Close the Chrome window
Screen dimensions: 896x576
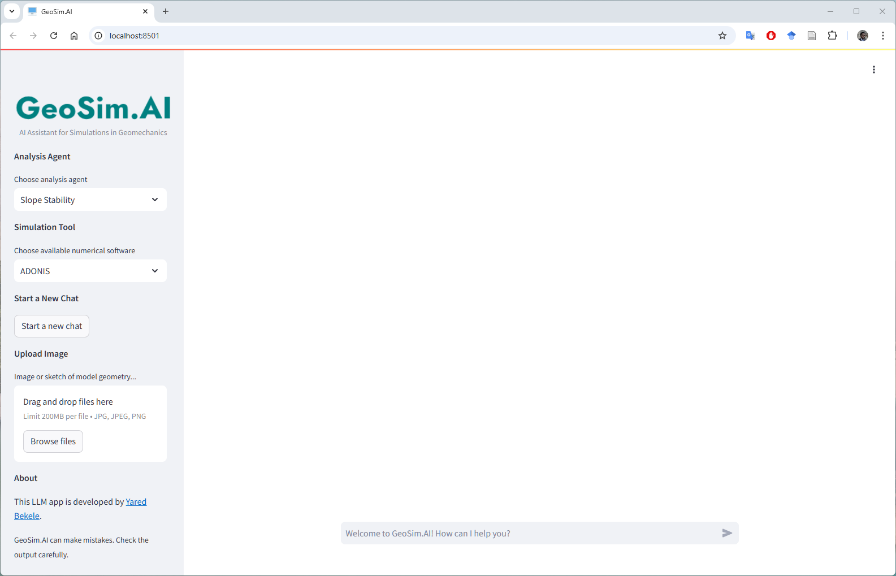882,11
